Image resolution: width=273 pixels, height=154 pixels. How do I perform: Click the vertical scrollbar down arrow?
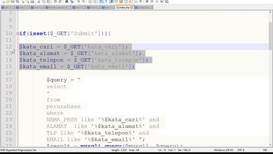click(x=270, y=145)
